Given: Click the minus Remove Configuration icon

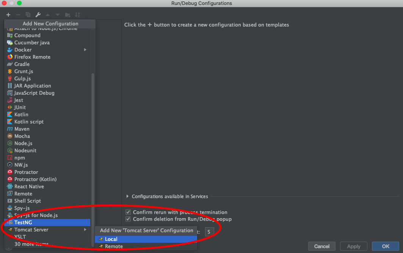Looking at the screenshot, I should (x=18, y=15).
